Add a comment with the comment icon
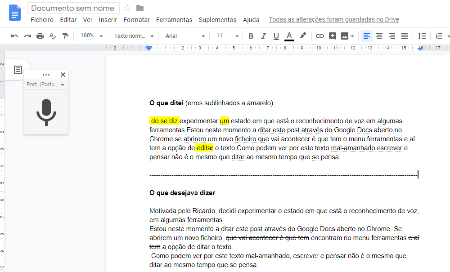Image resolution: width=450 pixels, height=272 pixels. click(x=333, y=36)
